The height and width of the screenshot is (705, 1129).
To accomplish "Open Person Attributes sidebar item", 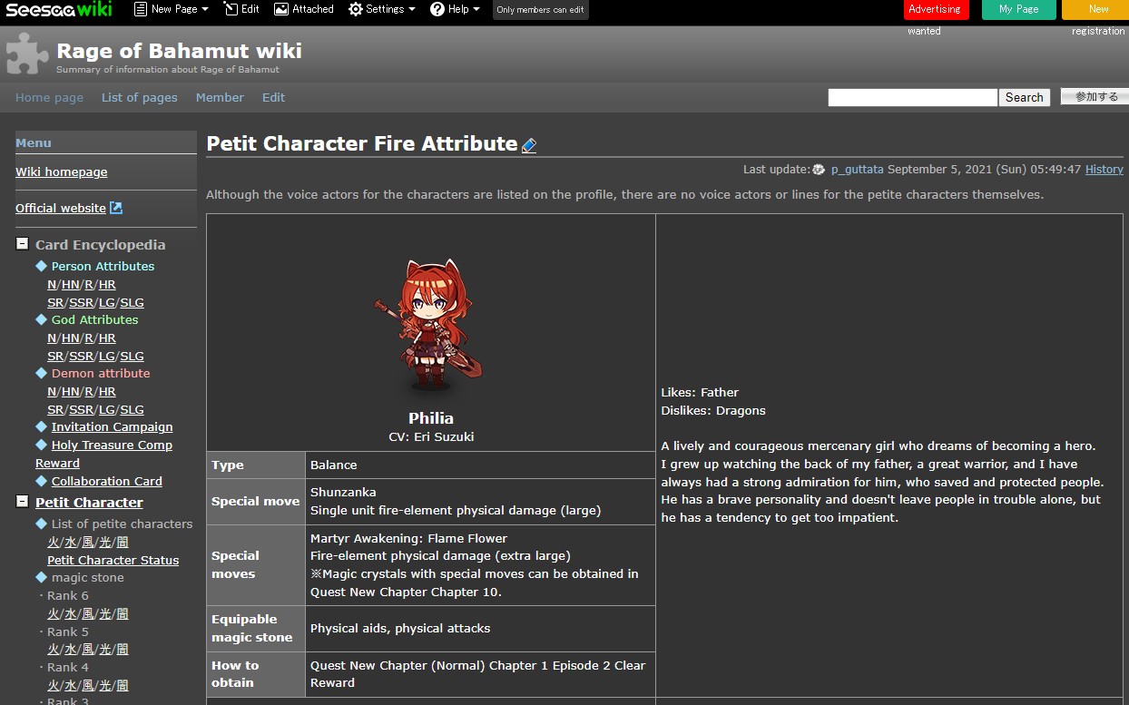I will [103, 266].
